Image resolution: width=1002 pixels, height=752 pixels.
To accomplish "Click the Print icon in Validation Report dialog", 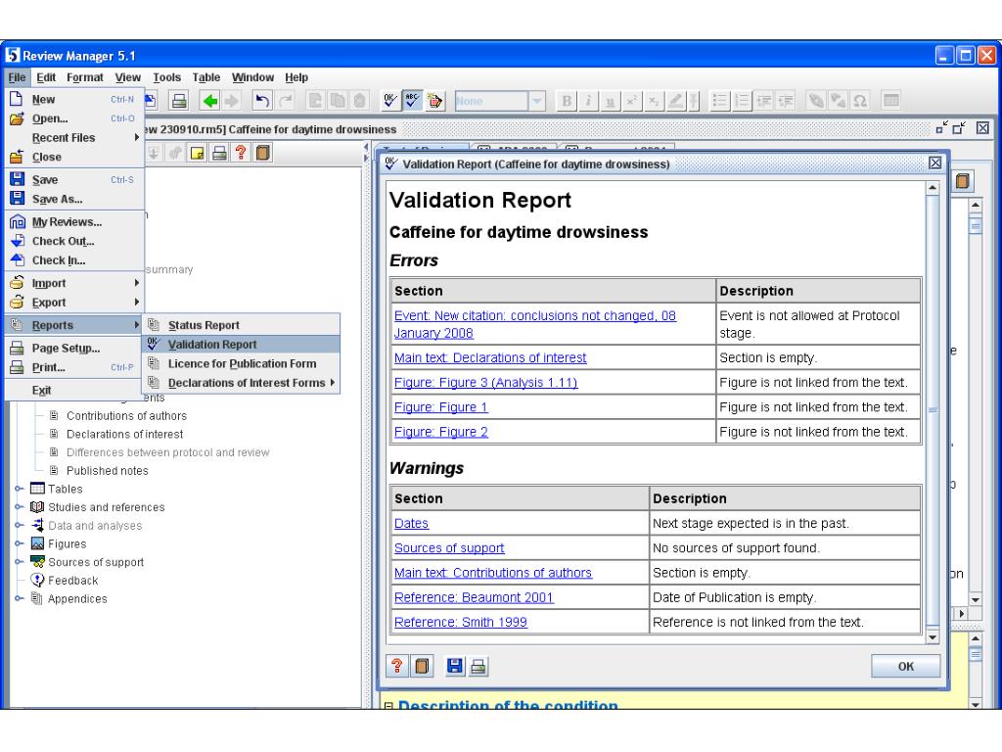I will [478, 666].
